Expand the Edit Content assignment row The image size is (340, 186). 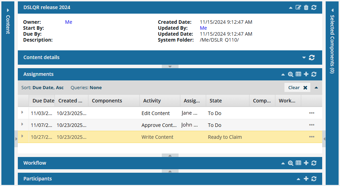[x=22, y=113]
